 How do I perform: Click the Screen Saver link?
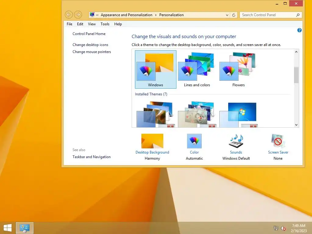(x=278, y=152)
